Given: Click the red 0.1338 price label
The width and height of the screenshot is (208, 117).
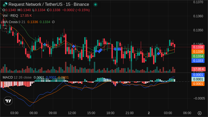Looking at the screenshot, I should point(198,47).
